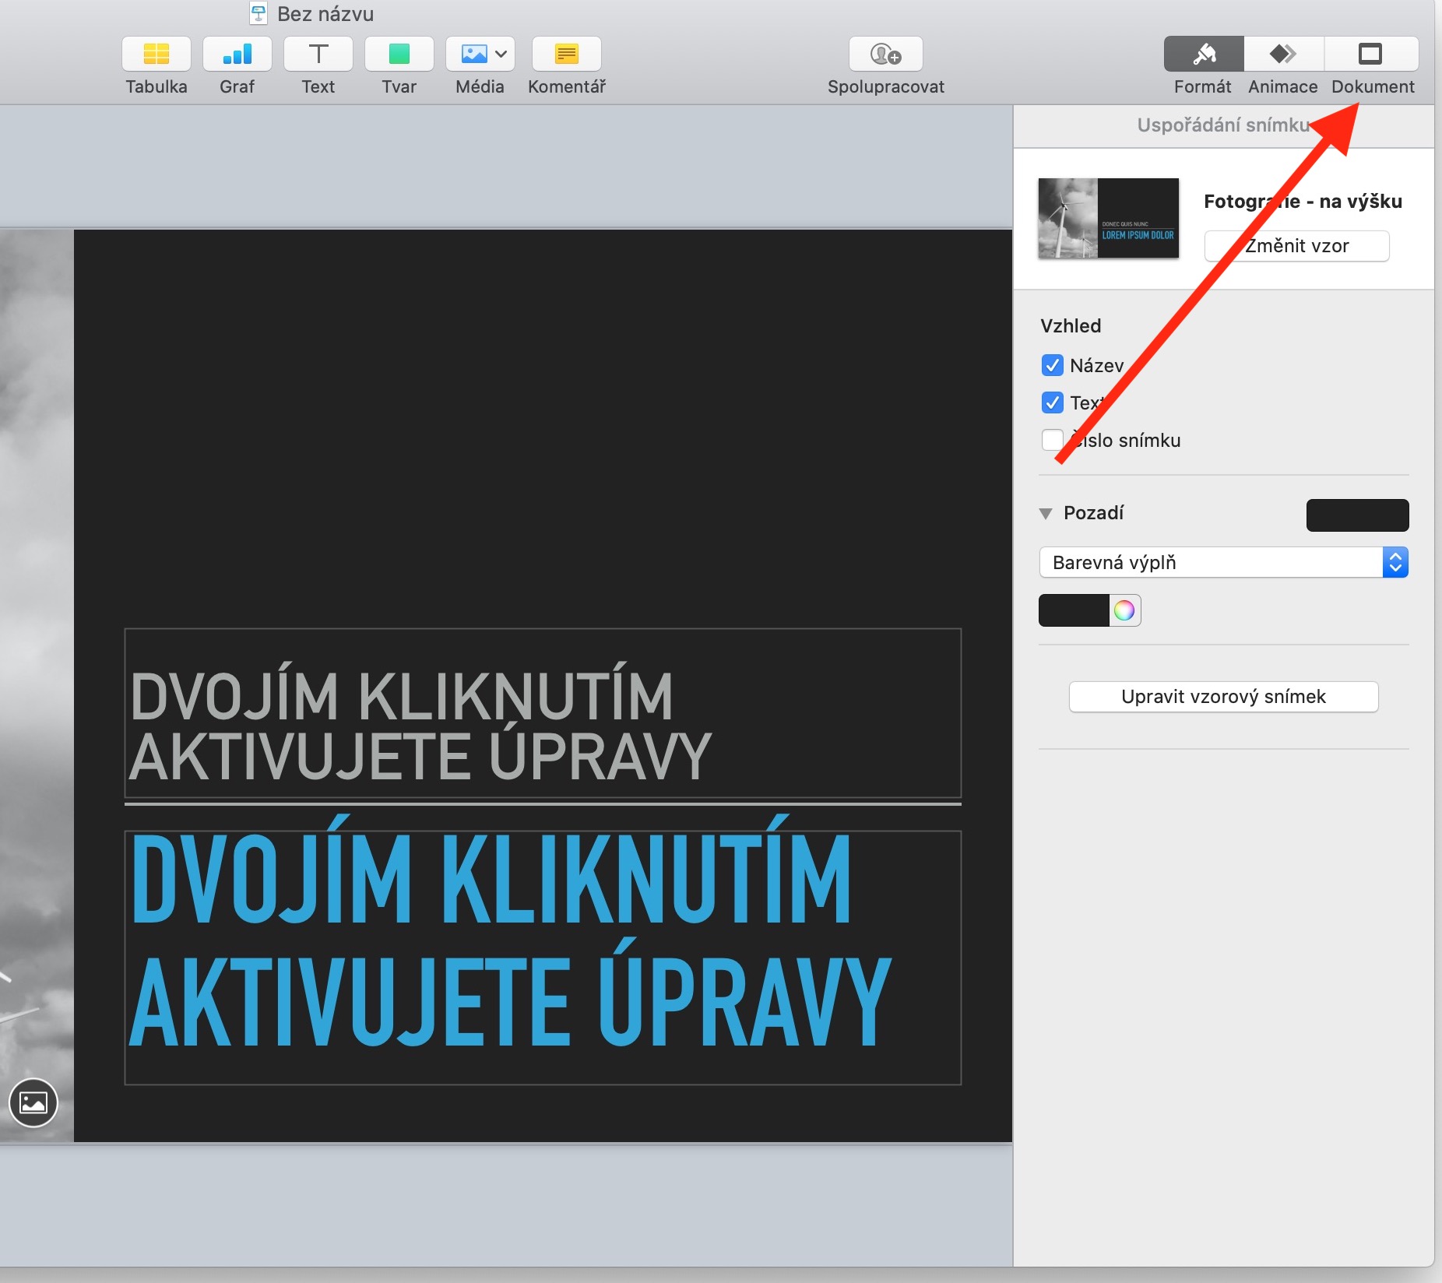Image resolution: width=1442 pixels, height=1283 pixels.
Task: Click the image placeholder icon on slide
Action: point(33,1102)
